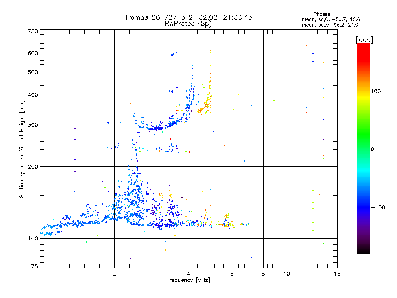Click the x-axis label '4'
397x298 pixels.
tap(189, 274)
